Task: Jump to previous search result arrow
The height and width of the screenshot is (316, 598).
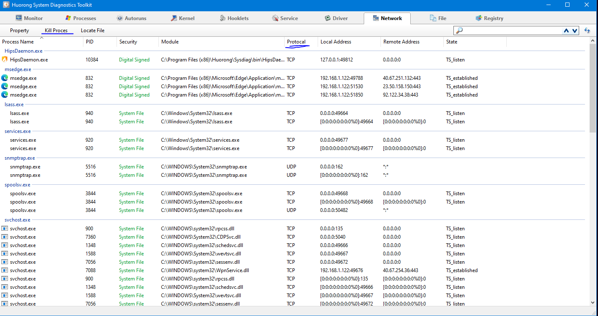Action: click(567, 31)
